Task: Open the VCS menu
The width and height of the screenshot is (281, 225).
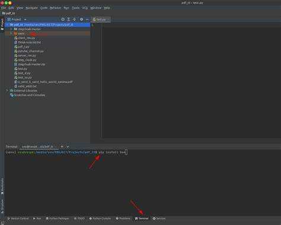Action: tap(85, 8)
